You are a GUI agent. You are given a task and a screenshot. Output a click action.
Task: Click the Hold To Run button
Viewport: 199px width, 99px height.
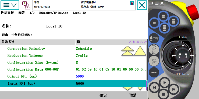(x=183, y=74)
